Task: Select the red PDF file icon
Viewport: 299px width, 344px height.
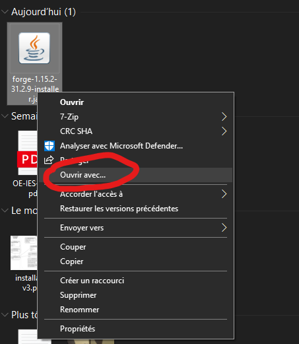Action: point(27,153)
